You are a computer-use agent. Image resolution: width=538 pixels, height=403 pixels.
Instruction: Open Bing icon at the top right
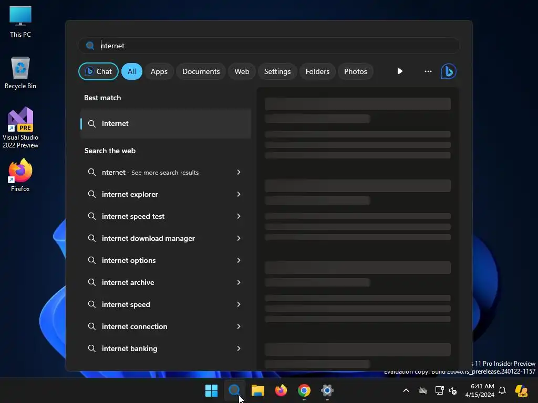(x=449, y=71)
